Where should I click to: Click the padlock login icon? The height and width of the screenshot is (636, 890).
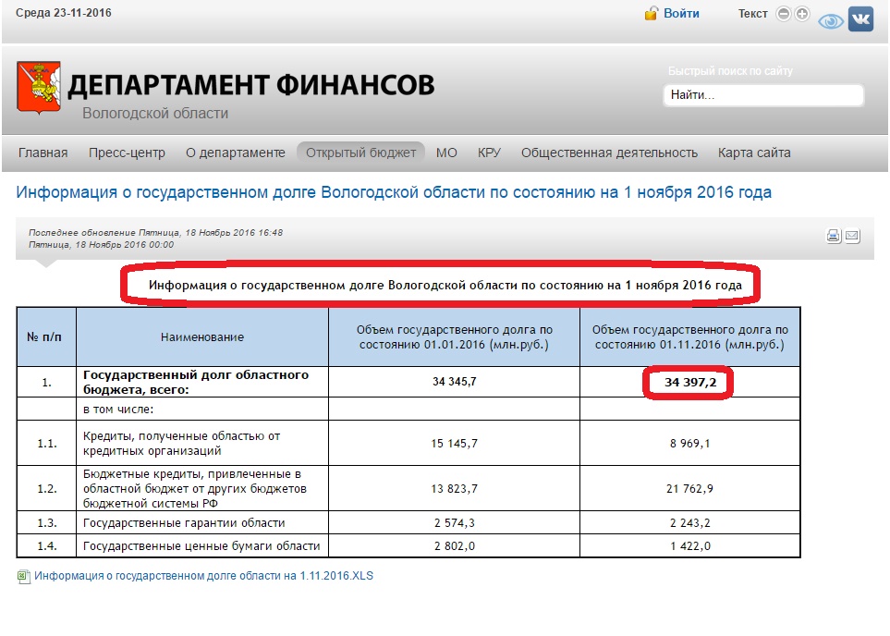click(x=651, y=13)
